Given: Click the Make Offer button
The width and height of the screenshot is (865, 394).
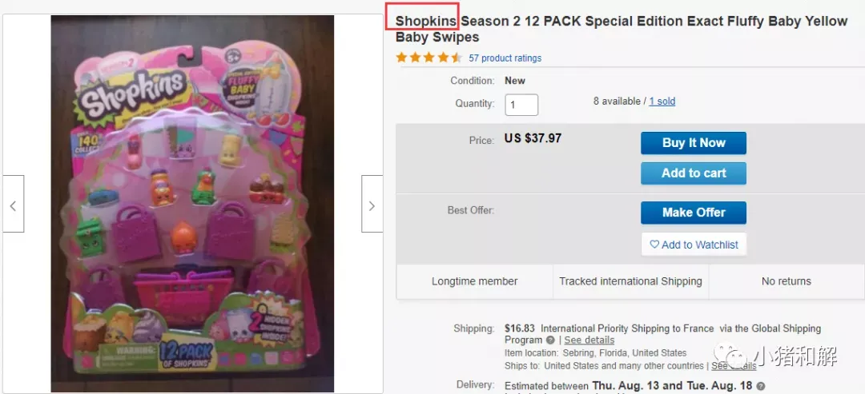Looking at the screenshot, I should 694,213.
